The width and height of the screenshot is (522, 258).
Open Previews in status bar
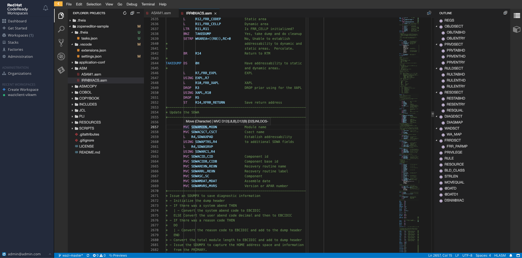click(x=118, y=256)
